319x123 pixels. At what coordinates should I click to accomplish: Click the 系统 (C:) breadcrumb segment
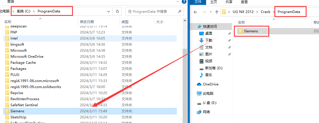coord(23,11)
